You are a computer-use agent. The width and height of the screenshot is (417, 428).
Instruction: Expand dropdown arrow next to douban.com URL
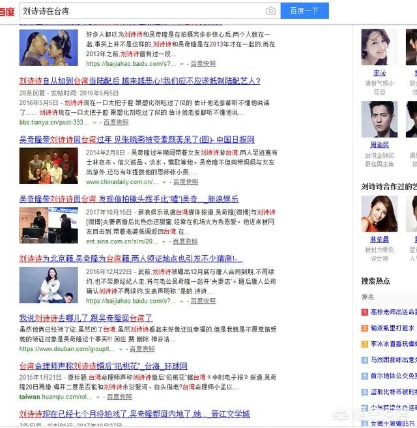click(x=121, y=350)
